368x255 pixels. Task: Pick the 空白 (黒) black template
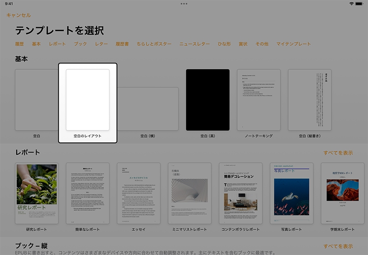207,100
